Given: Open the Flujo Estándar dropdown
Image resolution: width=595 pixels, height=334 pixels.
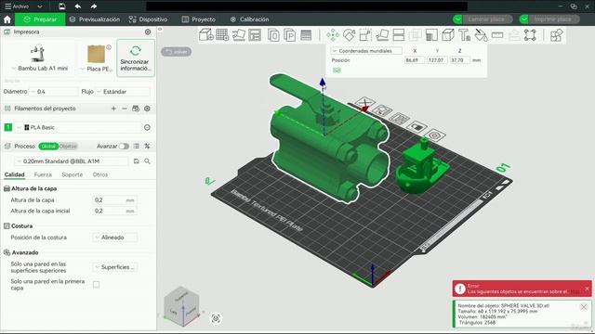Looking at the screenshot, I should pos(123,92).
